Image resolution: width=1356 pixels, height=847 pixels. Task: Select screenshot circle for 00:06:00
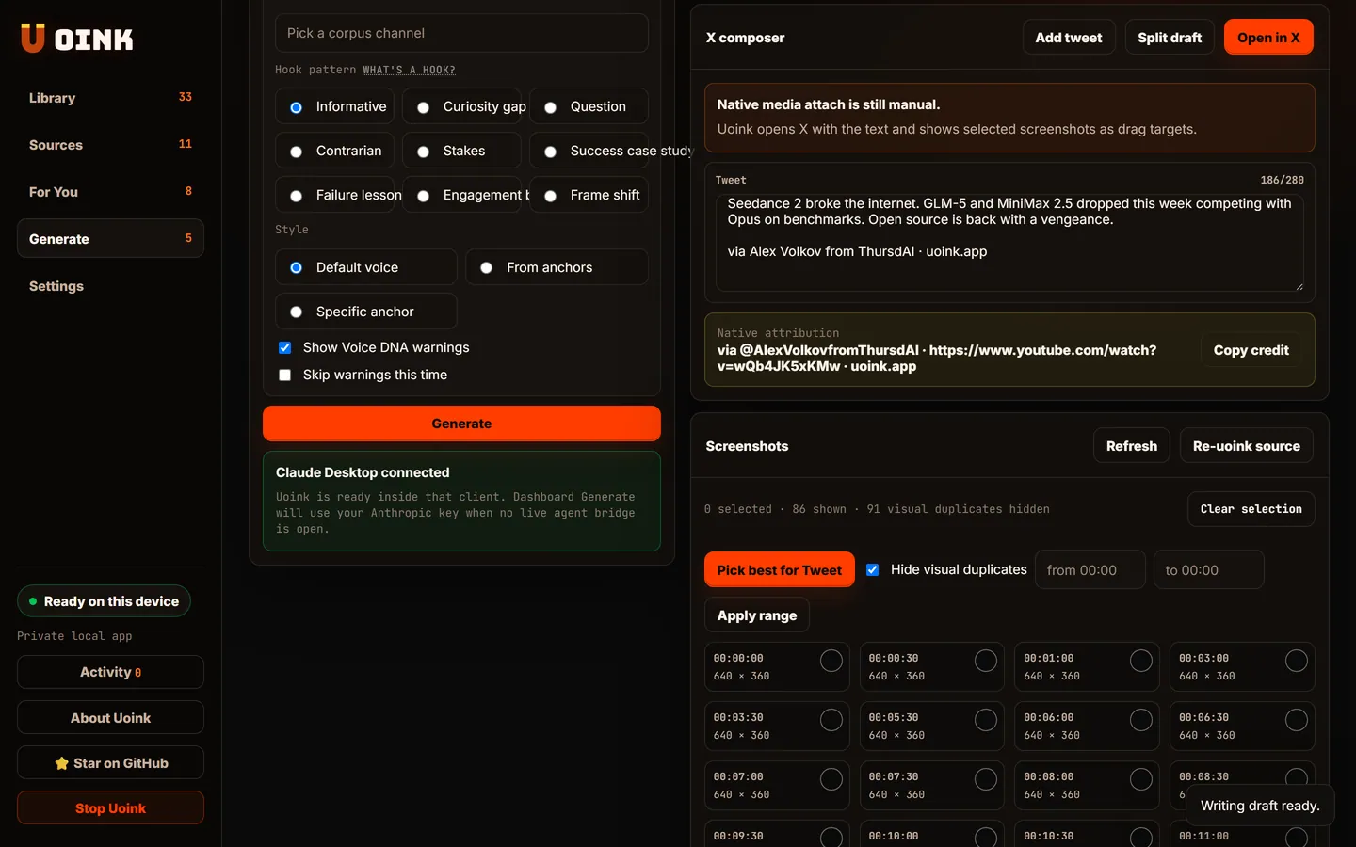pyautogui.click(x=1141, y=720)
